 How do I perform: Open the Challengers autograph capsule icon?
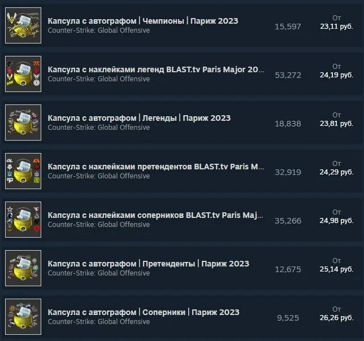[x=23, y=317]
